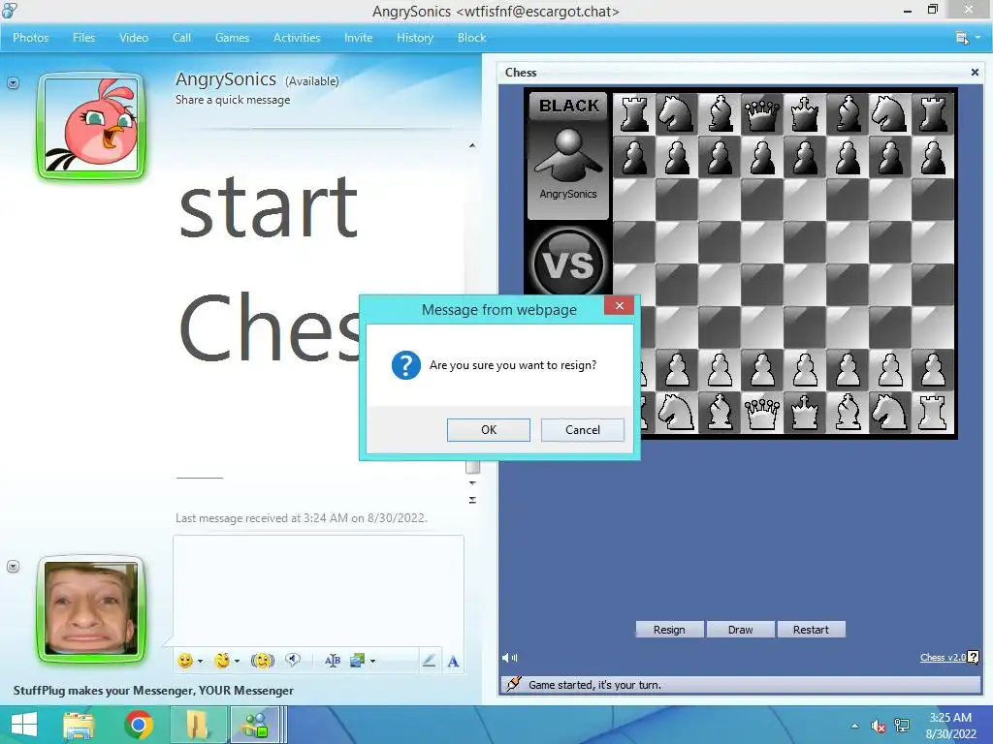
Task: Open the Call menu item
Action: pos(181,38)
